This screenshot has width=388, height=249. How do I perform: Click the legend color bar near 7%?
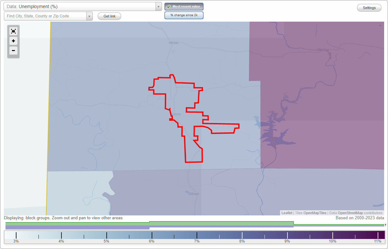pyautogui.click(x=196, y=234)
